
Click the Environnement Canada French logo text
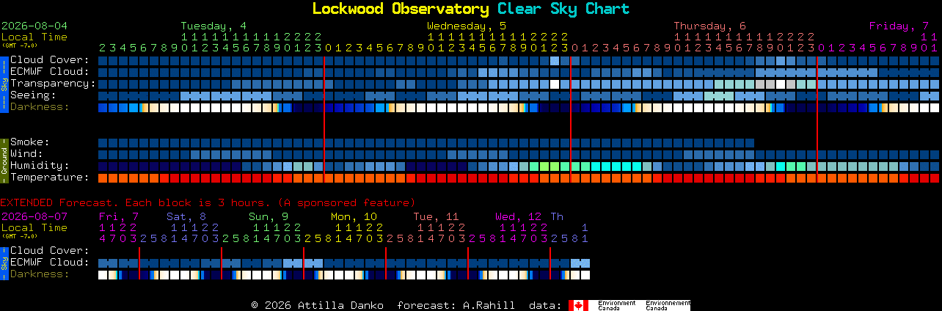pos(668,305)
